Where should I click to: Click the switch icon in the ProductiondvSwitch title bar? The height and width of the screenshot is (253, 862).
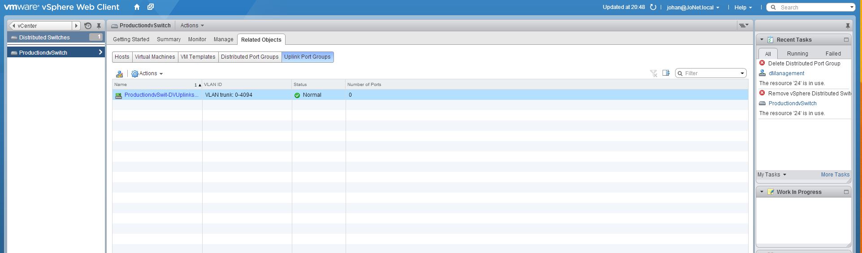pos(115,26)
